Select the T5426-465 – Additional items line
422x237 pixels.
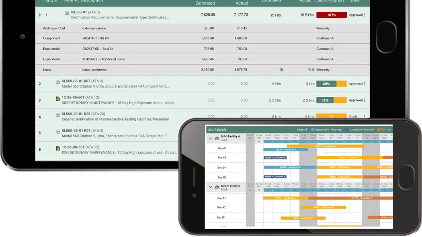tap(103, 59)
